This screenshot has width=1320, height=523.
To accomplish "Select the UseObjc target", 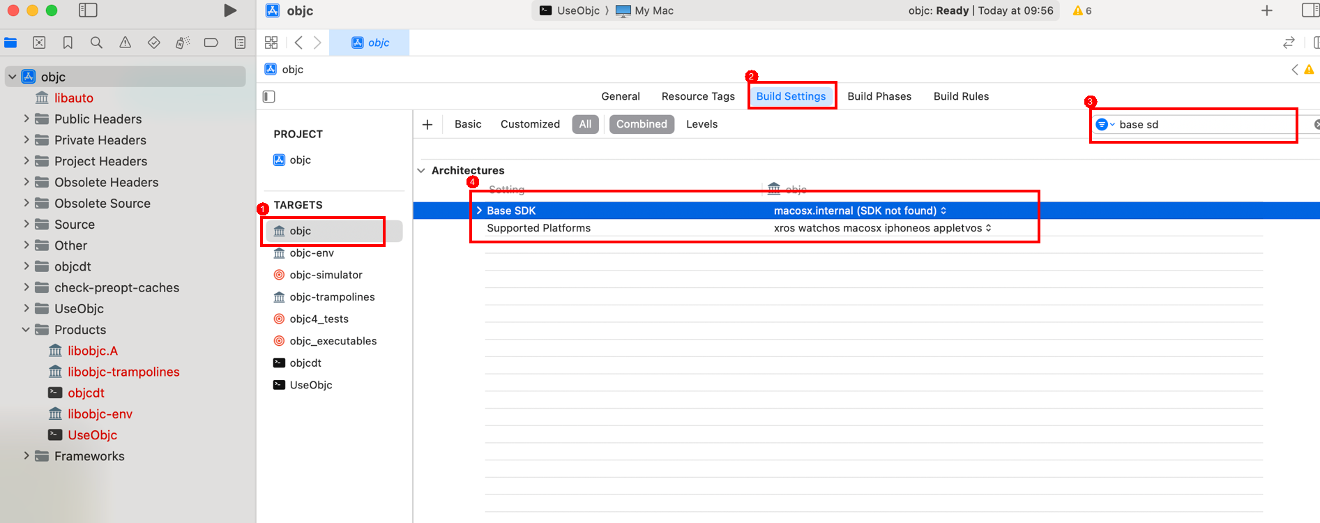I will (x=303, y=385).
